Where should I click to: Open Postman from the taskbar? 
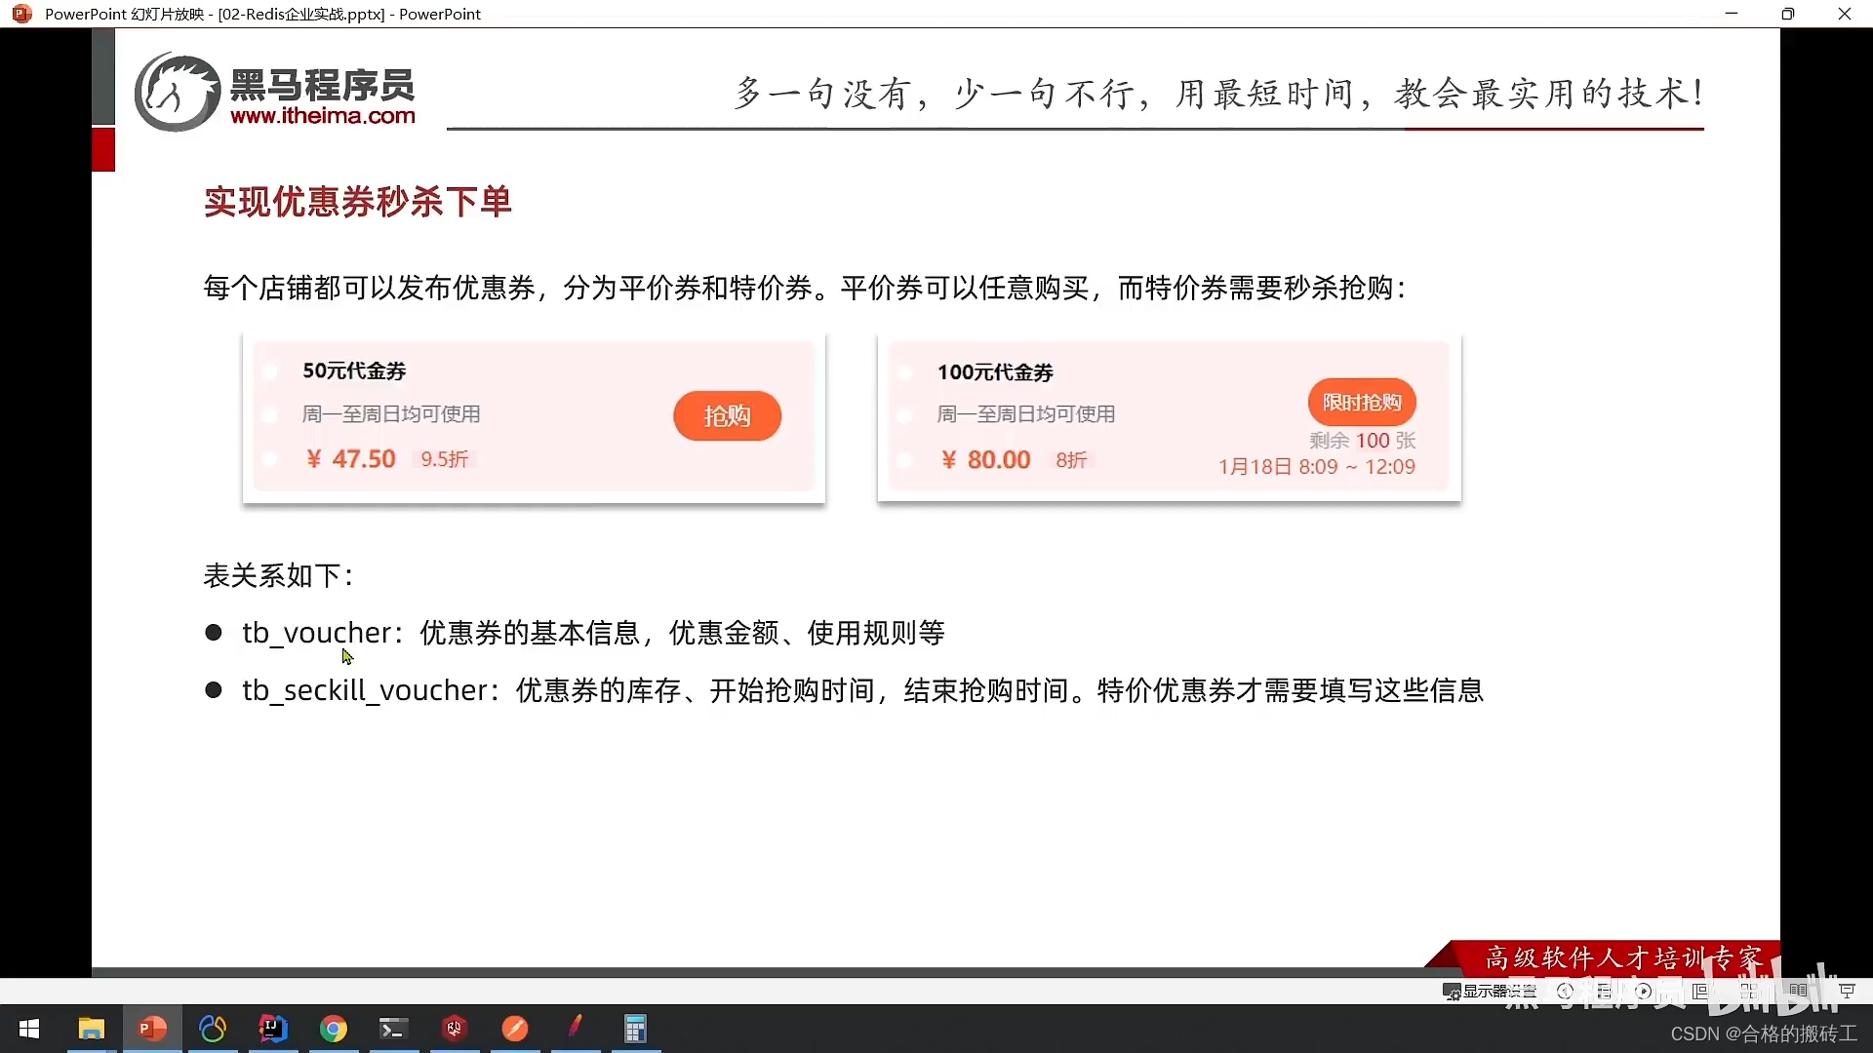pyautogui.click(x=515, y=1029)
